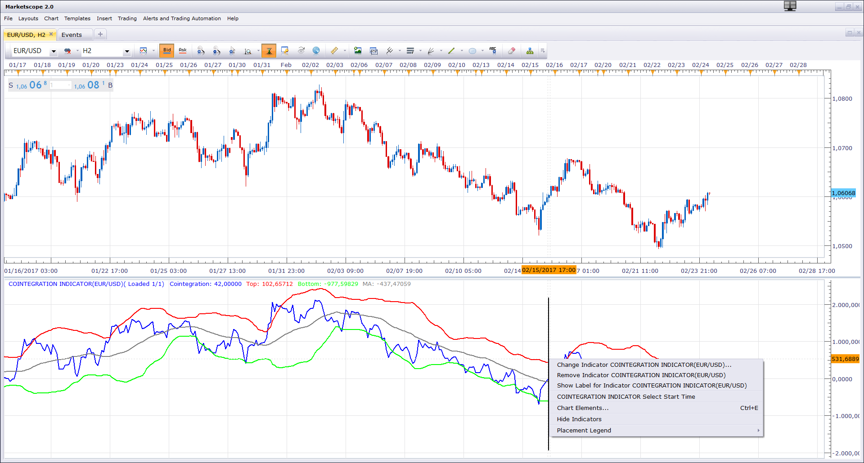This screenshot has width=864, height=463.
Task: Click the ruler measure tool icon
Action: pyautogui.click(x=334, y=51)
